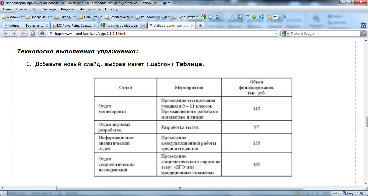Open the Google bookmark icon in bookmarks bar
Image resolution: width=368 pixels, height=196 pixels.
[203, 17]
